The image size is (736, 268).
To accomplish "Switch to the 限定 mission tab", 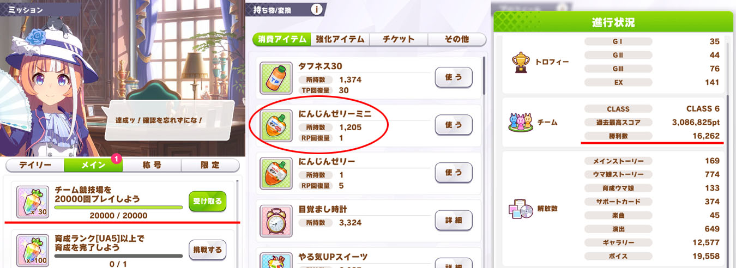I will (x=210, y=165).
